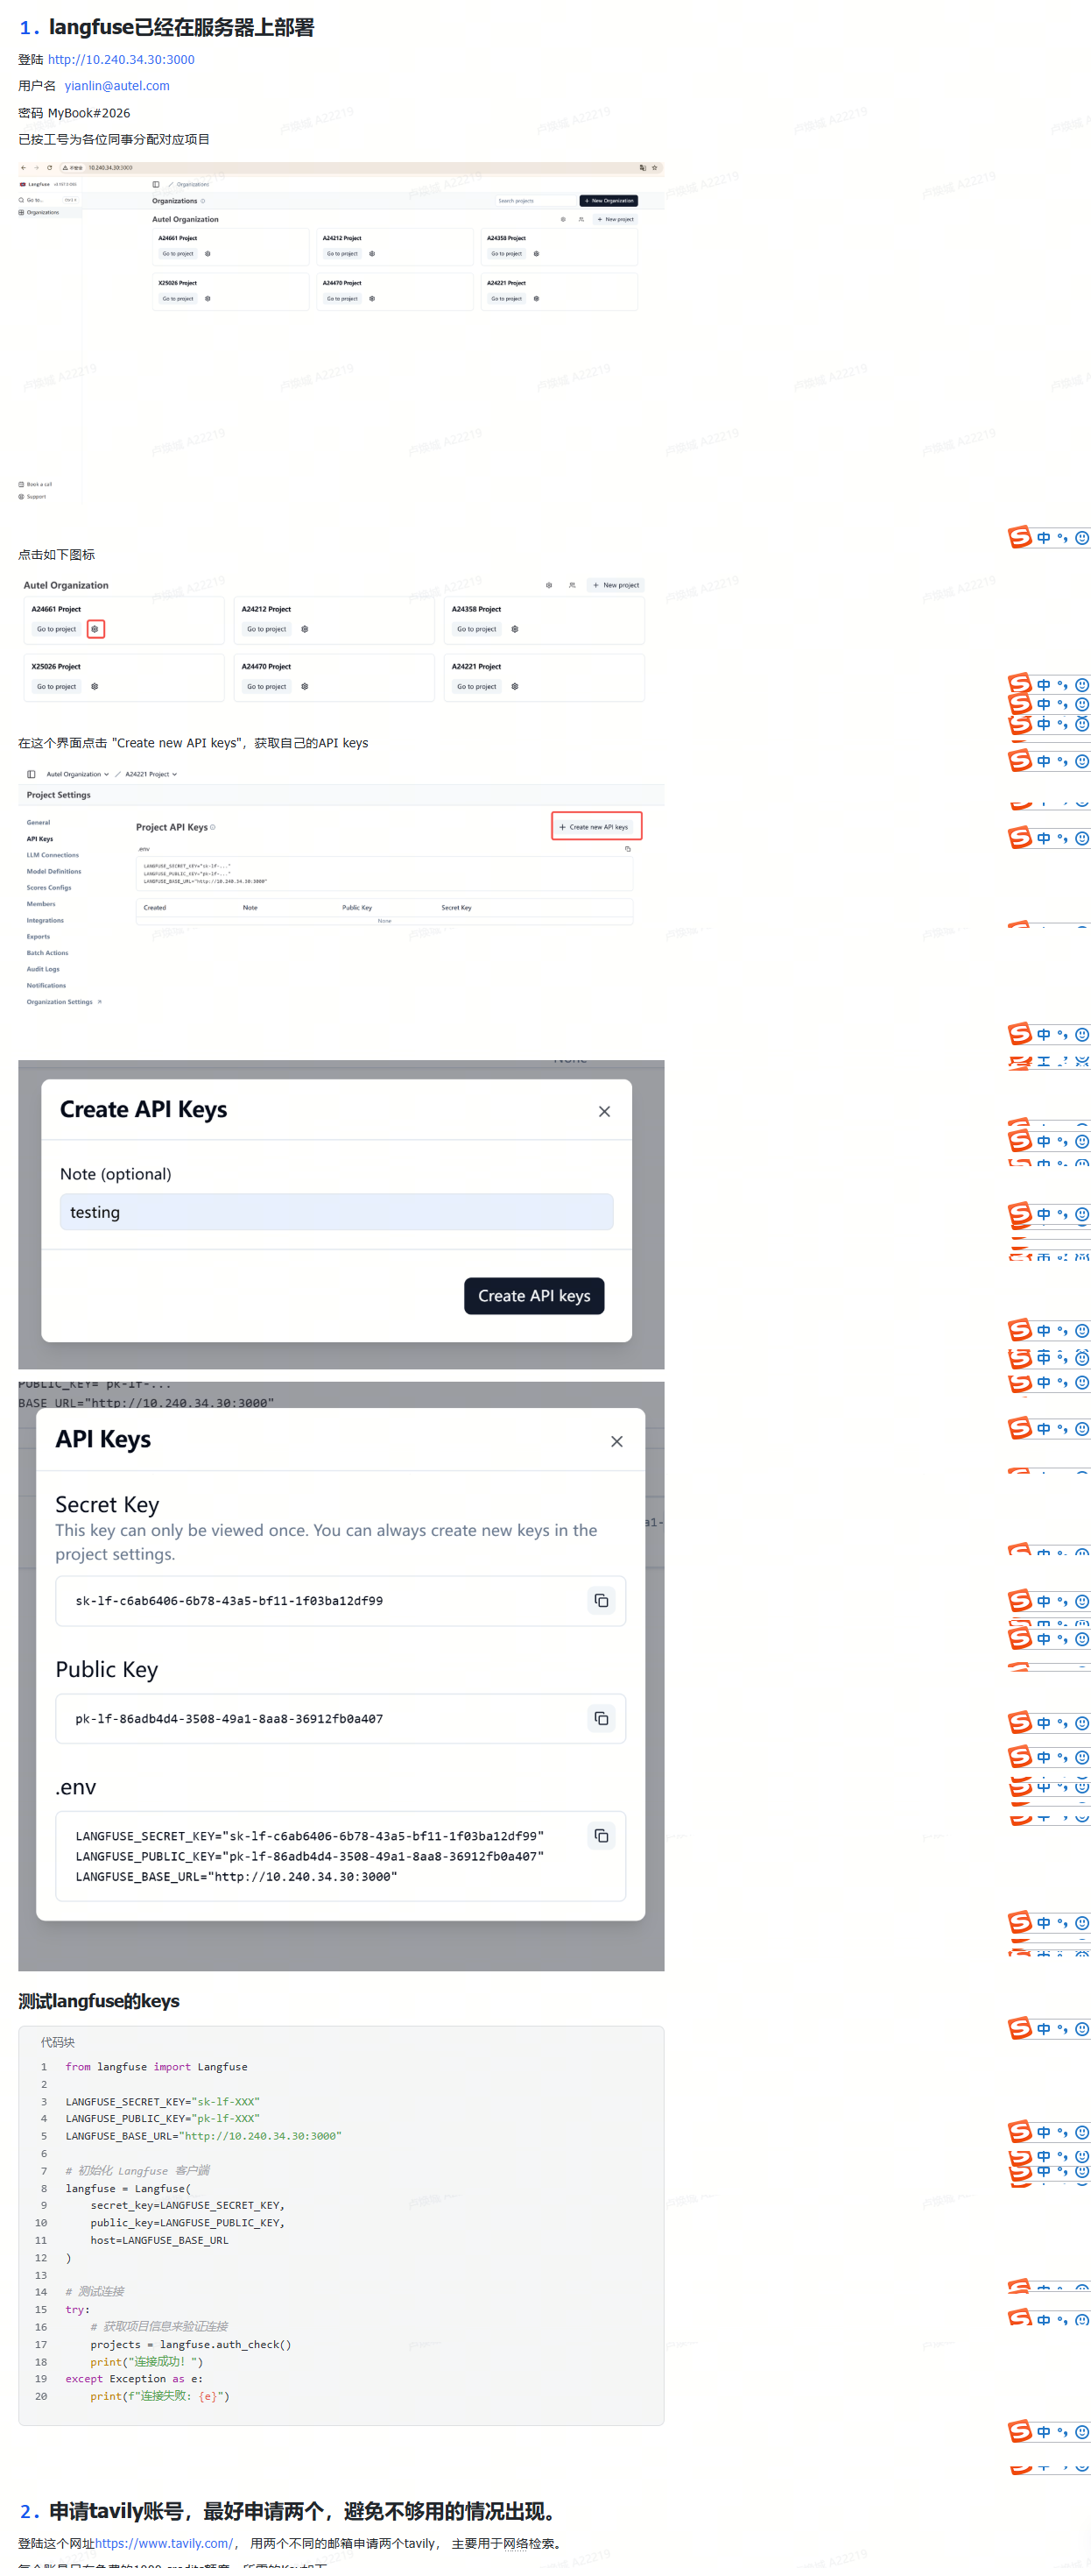Click the info icon next to Project API Keys
Image resolution: width=1091 pixels, height=2568 pixels.
tap(214, 827)
